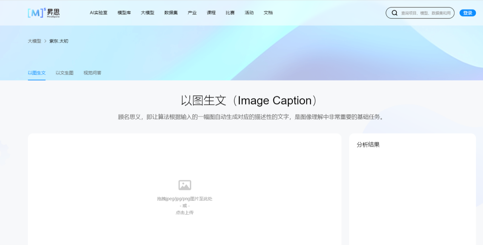Click the 紫东.太初 breadcrumb

[59, 41]
